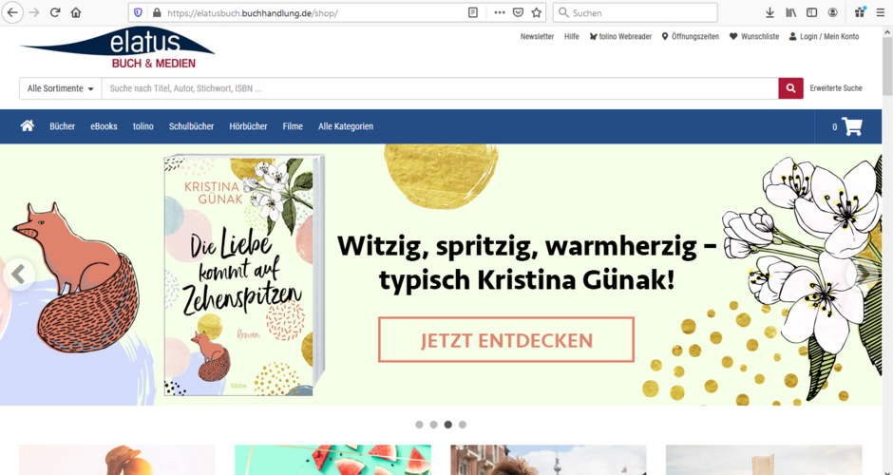This screenshot has height=475, width=893.
Task: Open the browser home page icon
Action: (76, 12)
